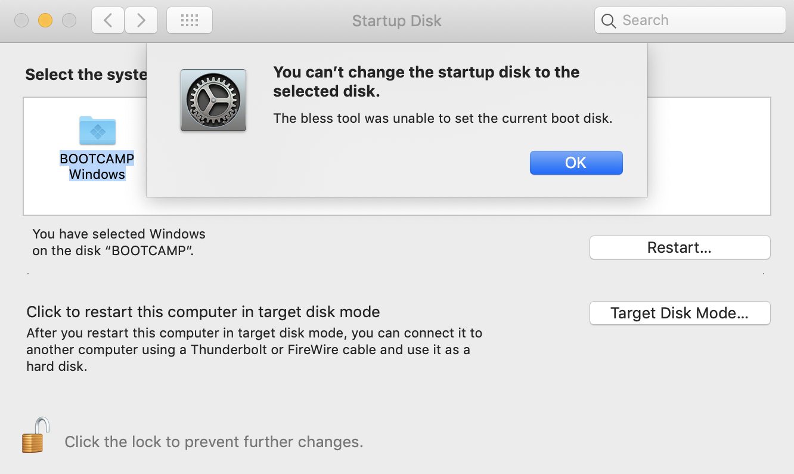
Task: Click the back navigation arrow
Action: click(107, 20)
